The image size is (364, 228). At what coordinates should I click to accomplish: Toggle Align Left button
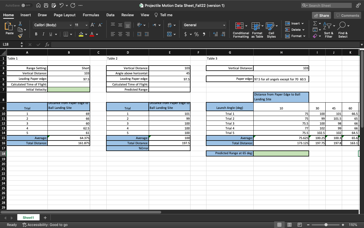pos(113,34)
